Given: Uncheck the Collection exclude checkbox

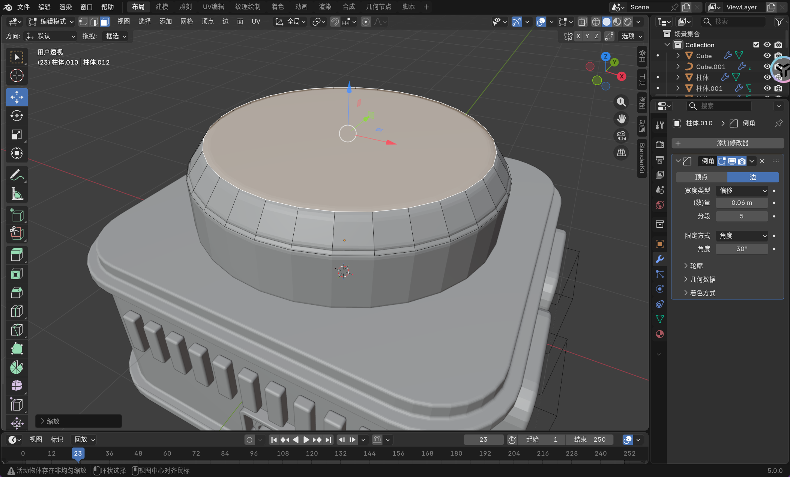Looking at the screenshot, I should pyautogui.click(x=756, y=45).
